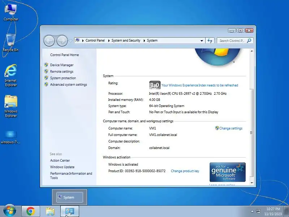Viewport: 289px width, 217px height.
Task: Open Advanced system settings
Action: 69,85
